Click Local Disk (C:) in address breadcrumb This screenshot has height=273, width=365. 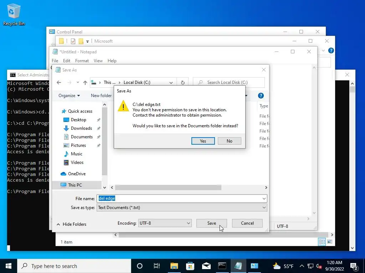point(137,82)
